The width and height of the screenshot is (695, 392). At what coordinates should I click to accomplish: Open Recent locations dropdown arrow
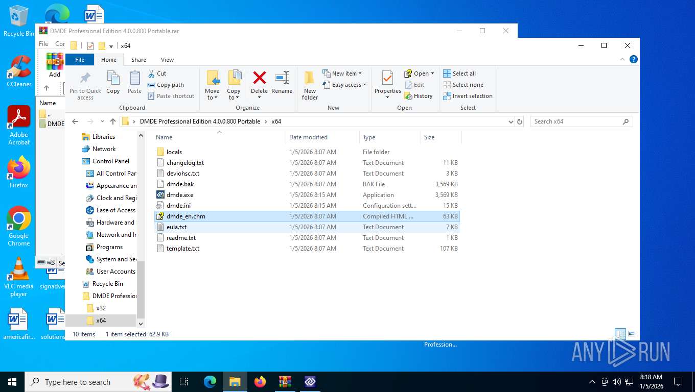tap(102, 121)
